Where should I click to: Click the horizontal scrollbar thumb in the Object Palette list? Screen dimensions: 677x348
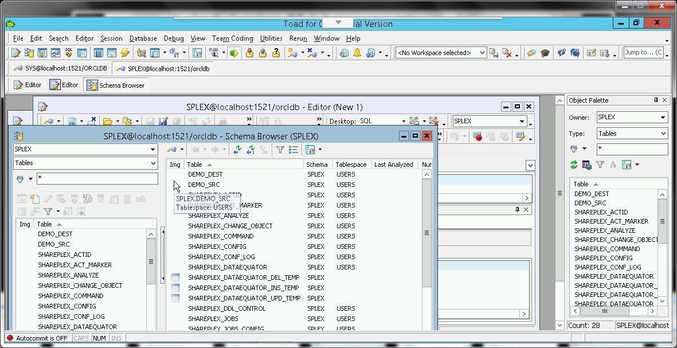pyautogui.click(x=604, y=311)
